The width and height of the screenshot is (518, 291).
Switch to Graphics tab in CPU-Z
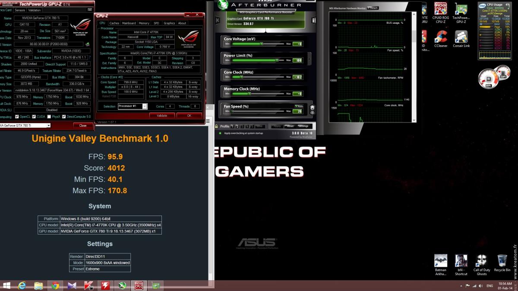coord(169,23)
